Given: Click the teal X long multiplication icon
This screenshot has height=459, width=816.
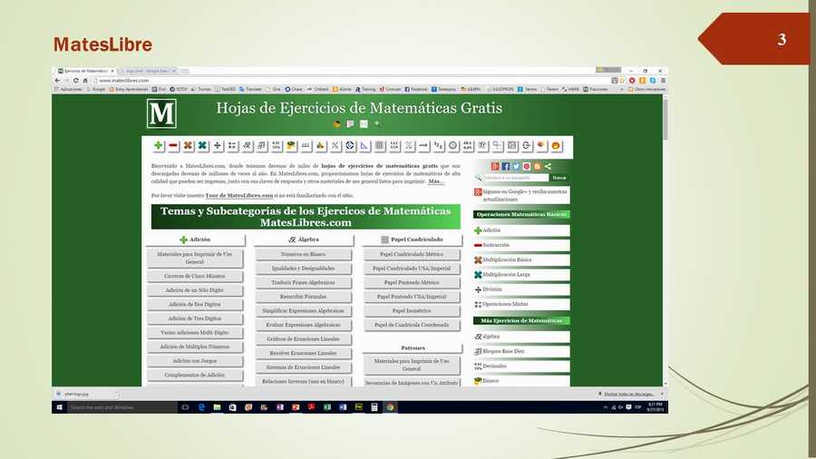Looking at the screenshot, I should coord(202,146).
